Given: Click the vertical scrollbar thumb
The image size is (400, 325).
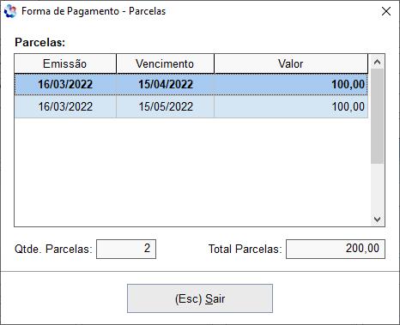Looking at the screenshot, I should pyautogui.click(x=377, y=116).
